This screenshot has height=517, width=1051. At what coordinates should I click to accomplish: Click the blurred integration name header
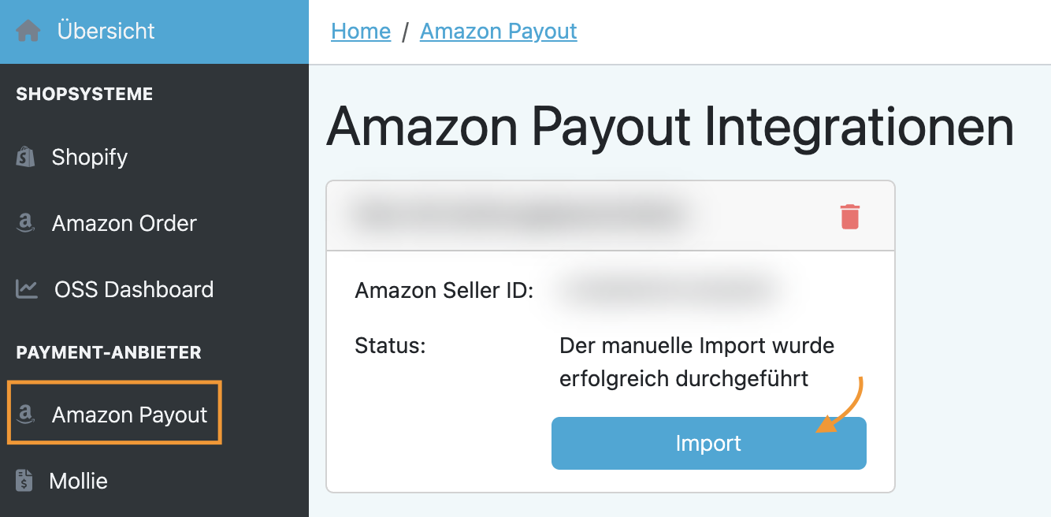pyautogui.click(x=520, y=214)
